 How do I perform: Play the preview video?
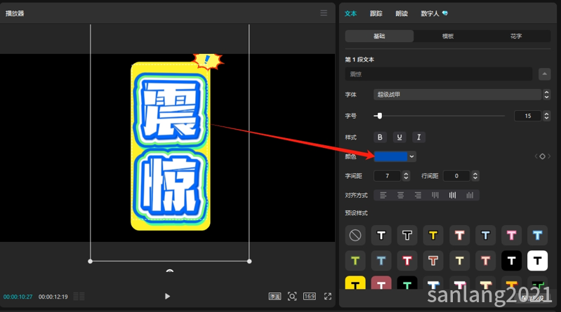click(167, 297)
